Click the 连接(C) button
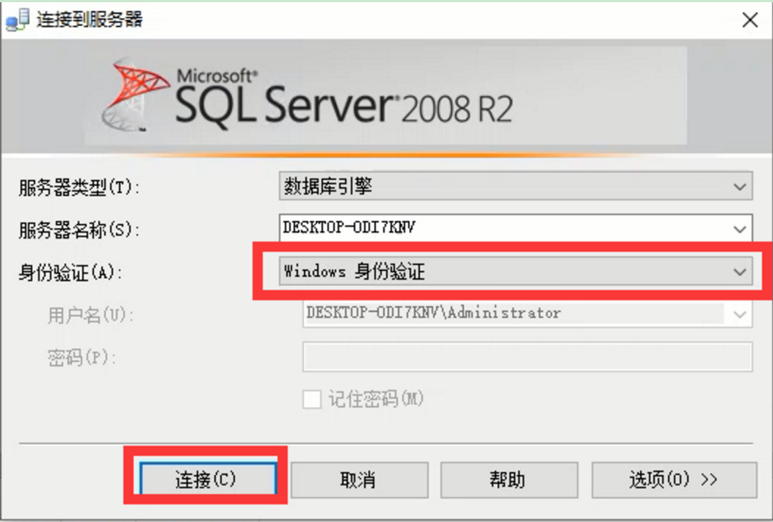Image resolution: width=773 pixels, height=522 pixels. click(x=208, y=479)
